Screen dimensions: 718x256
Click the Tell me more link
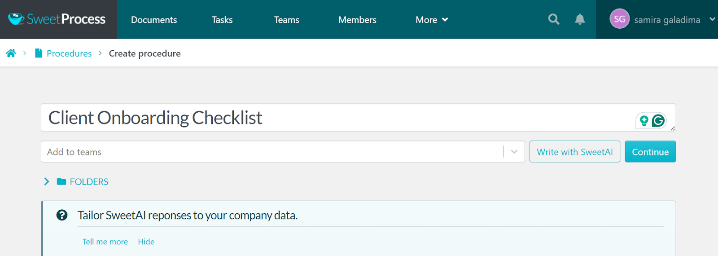point(105,242)
